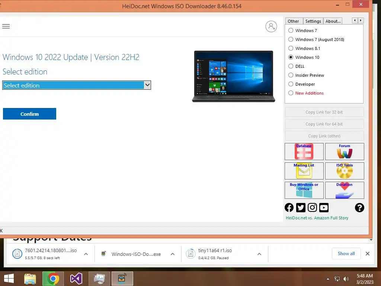Click Copy Link for 64 bit
Viewport: 381px width, 286px height.
click(324, 124)
